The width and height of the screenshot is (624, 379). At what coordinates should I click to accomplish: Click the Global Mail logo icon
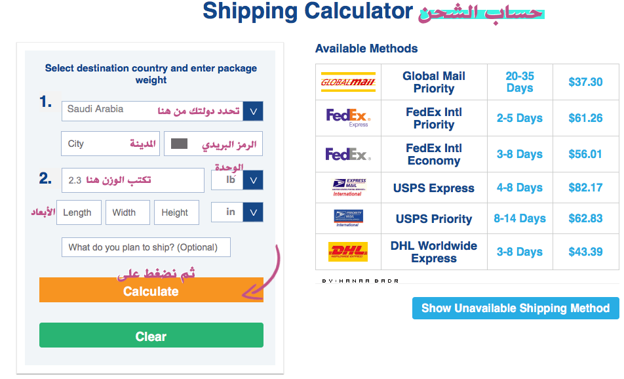point(348,82)
